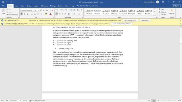This screenshot has height=102, width=182.
Task: Open the Borders dropdown
Action: point(81,14)
